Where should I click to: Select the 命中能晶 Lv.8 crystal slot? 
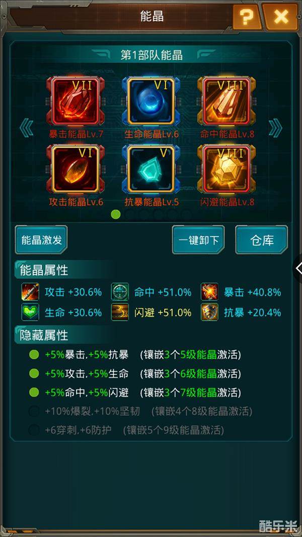point(226,102)
